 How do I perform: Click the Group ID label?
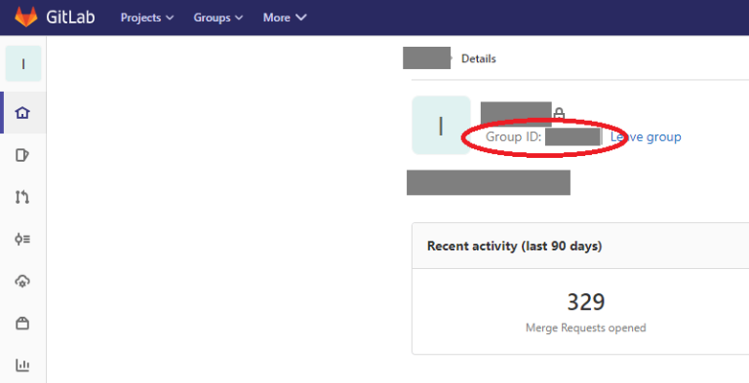point(514,137)
